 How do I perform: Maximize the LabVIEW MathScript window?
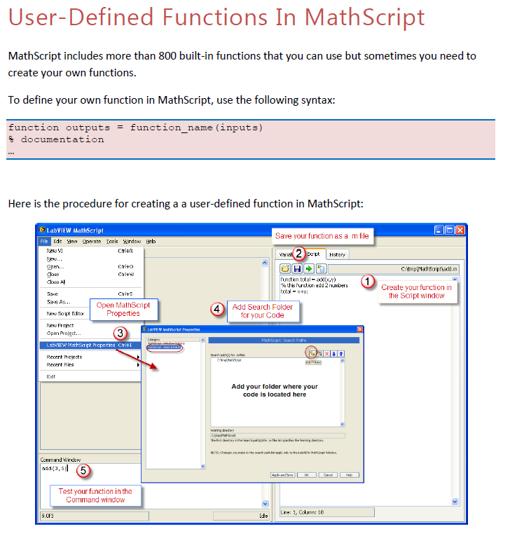450,230
